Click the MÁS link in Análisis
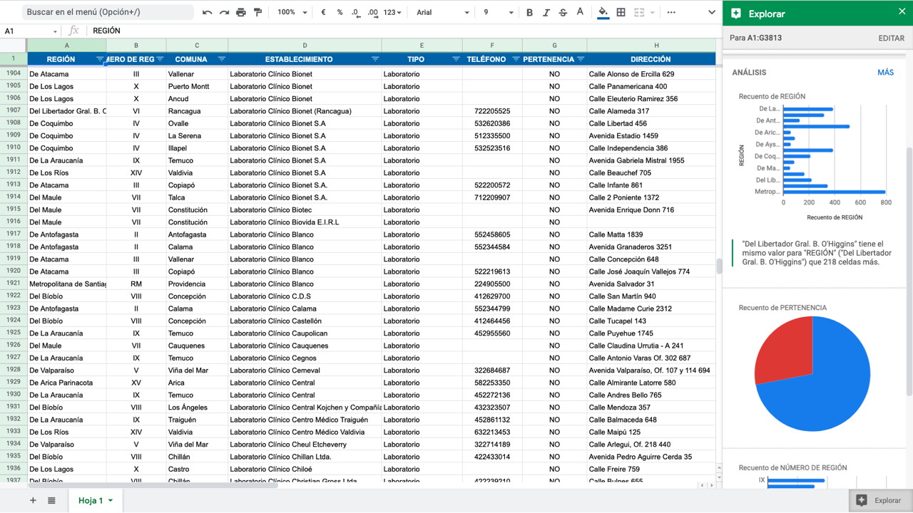Image resolution: width=913 pixels, height=513 pixels. click(885, 73)
